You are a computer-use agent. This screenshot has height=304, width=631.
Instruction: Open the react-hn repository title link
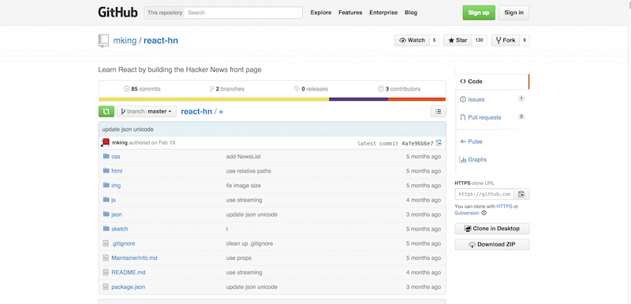(161, 41)
